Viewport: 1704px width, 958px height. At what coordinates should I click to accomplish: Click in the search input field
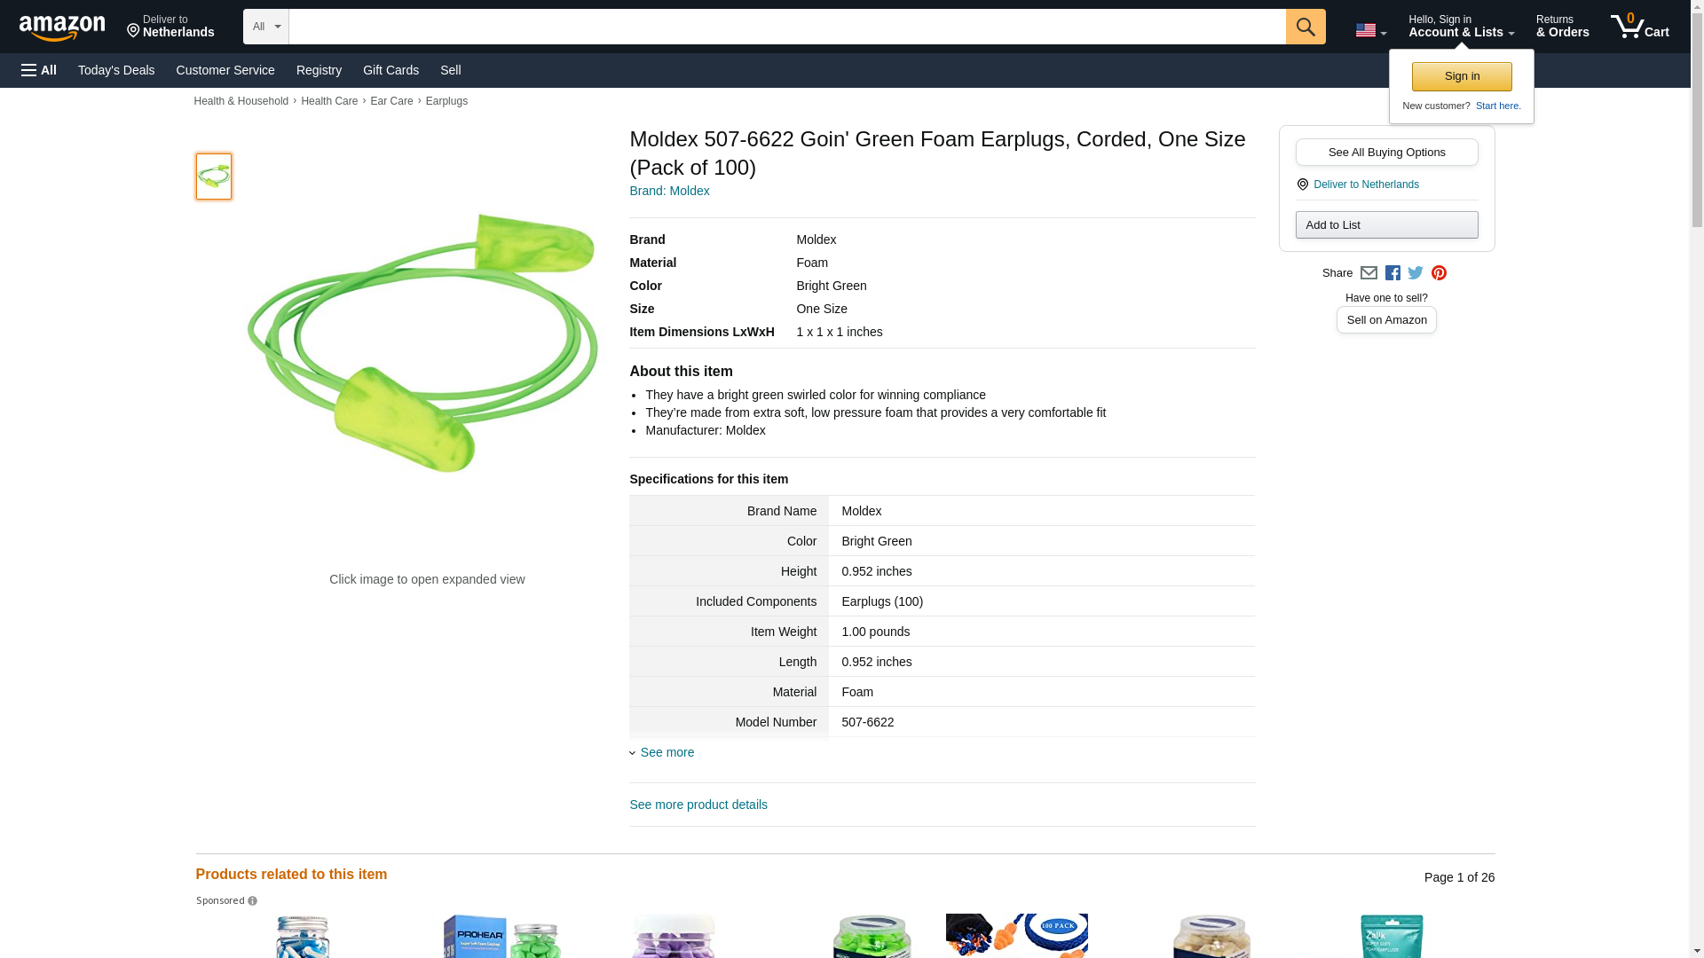click(786, 27)
